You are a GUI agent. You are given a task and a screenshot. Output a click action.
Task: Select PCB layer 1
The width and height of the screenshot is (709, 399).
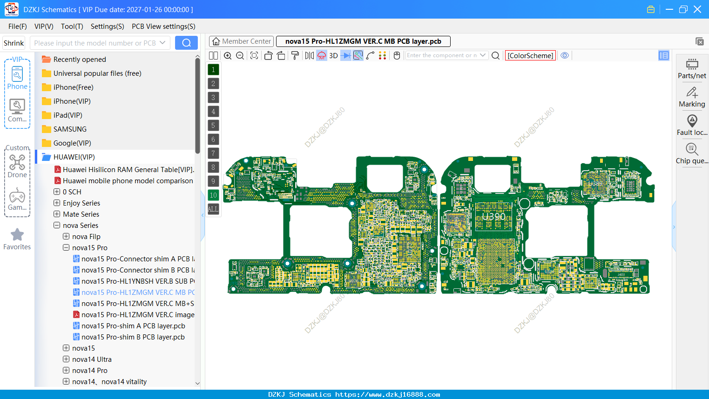click(x=213, y=69)
